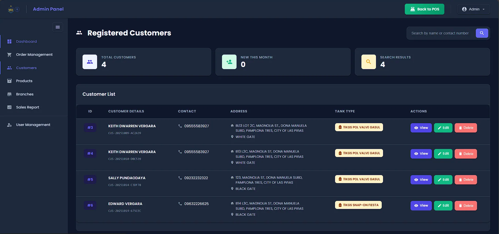Screen dimensions: 499x234
Task: Click the New This Month add-person icon
Action: [229, 62]
